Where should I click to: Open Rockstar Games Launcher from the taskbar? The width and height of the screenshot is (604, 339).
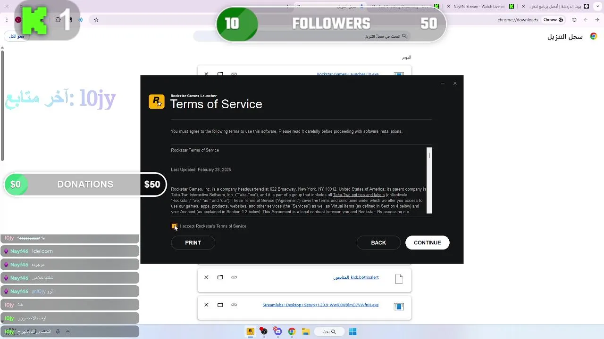tap(251, 331)
